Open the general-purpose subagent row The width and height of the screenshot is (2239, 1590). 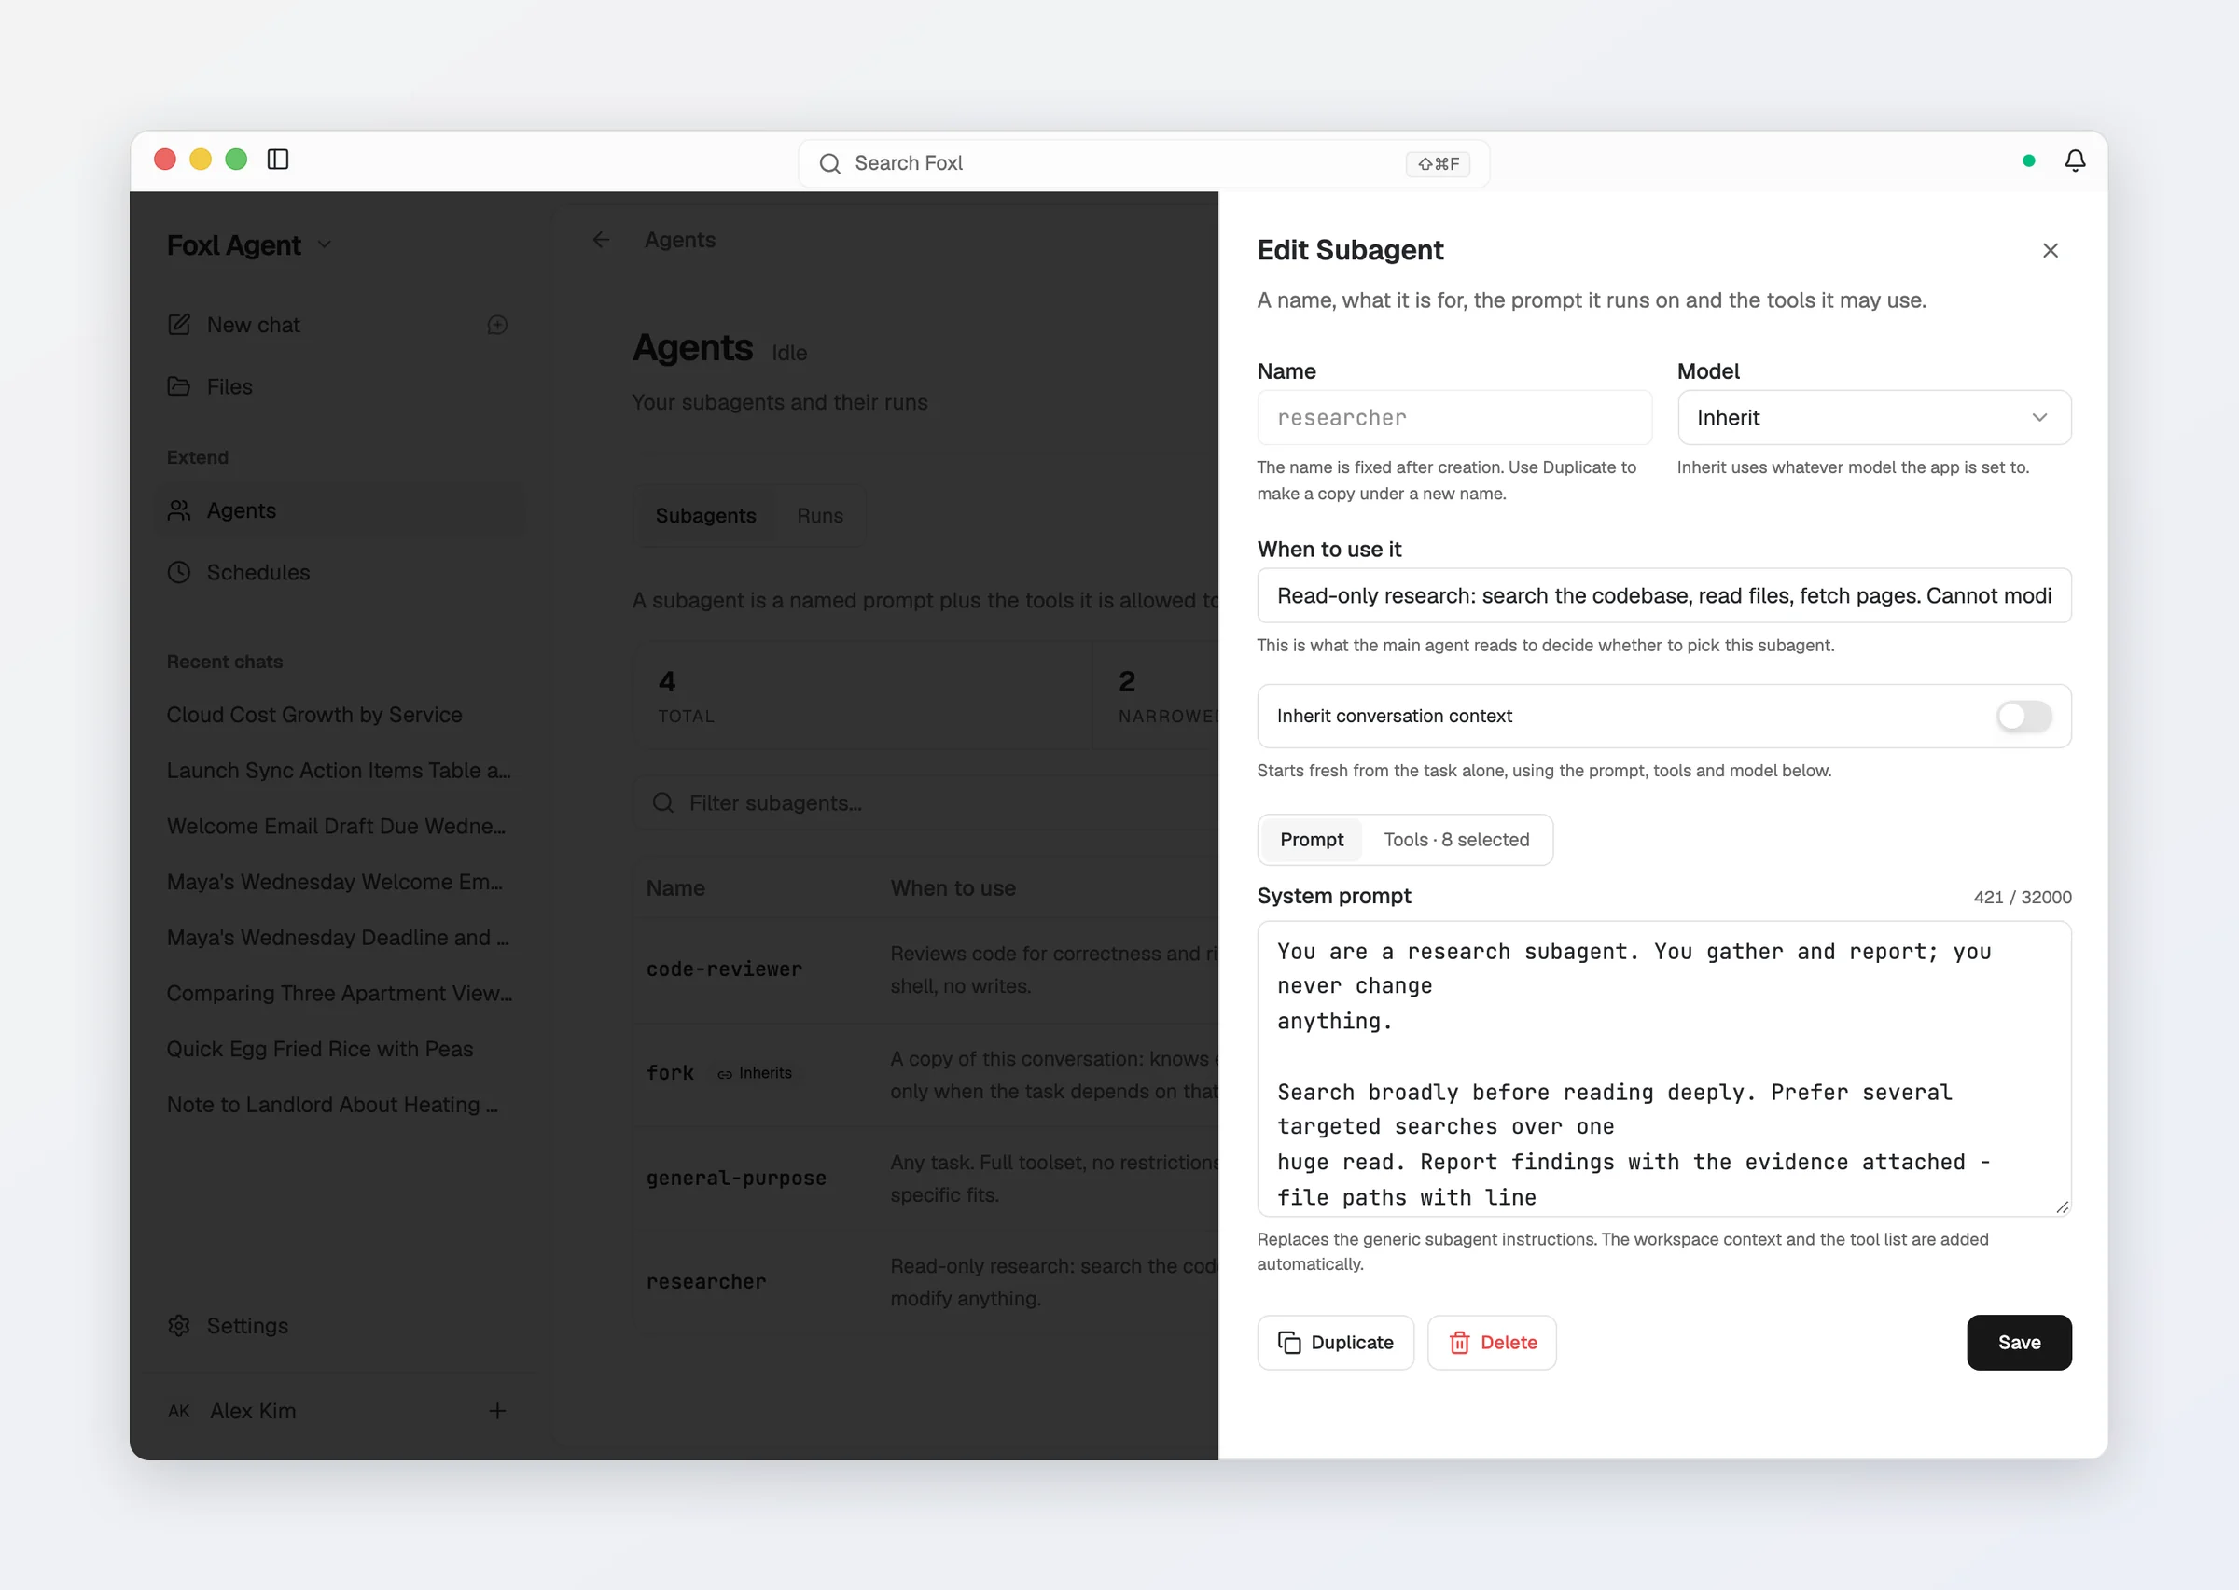(x=925, y=1178)
